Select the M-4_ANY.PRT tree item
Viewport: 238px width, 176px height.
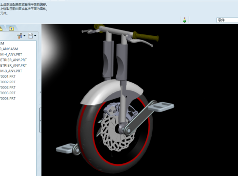coord(11,55)
